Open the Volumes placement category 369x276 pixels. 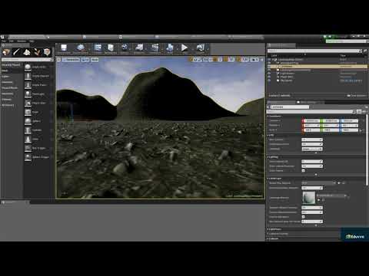tap(12, 100)
